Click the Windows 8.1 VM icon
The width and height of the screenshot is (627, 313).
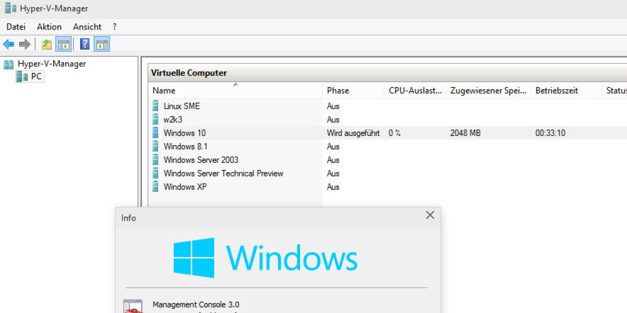click(x=155, y=146)
